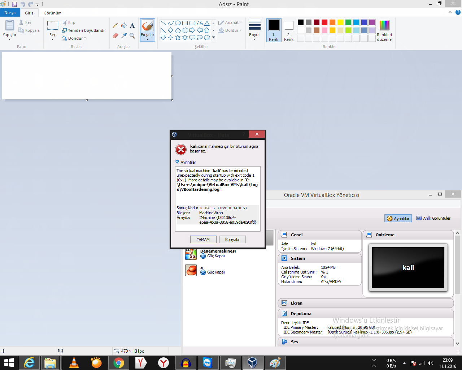Click the Depolama section icon in VirtualBox
Viewport: 462px width, 370px height.
(284, 314)
